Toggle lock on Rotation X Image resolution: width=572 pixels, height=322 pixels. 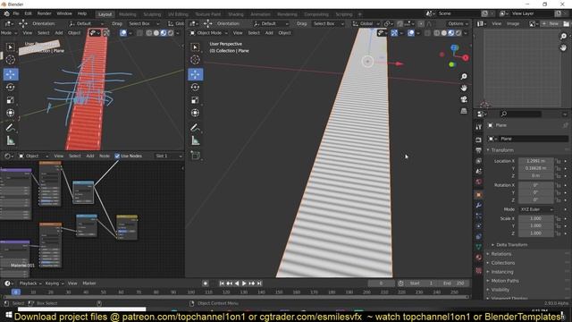tap(558, 185)
